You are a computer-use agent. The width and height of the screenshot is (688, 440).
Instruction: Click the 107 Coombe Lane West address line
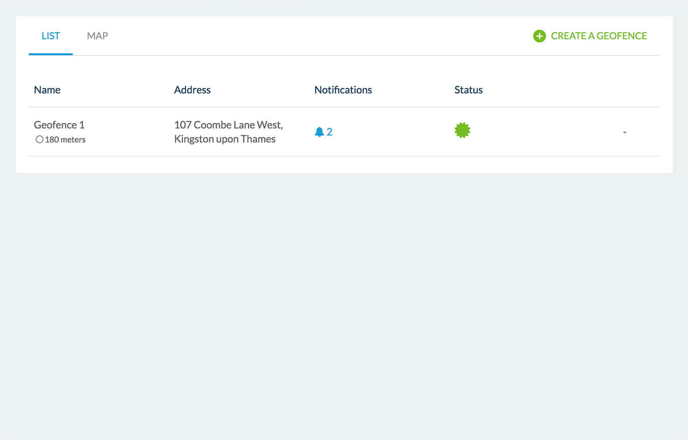(228, 125)
